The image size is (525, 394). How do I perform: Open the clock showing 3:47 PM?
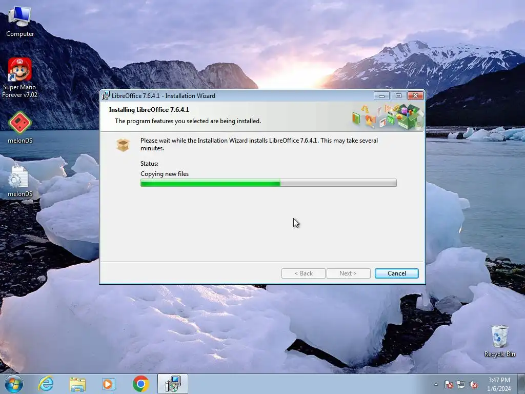[x=499, y=380]
